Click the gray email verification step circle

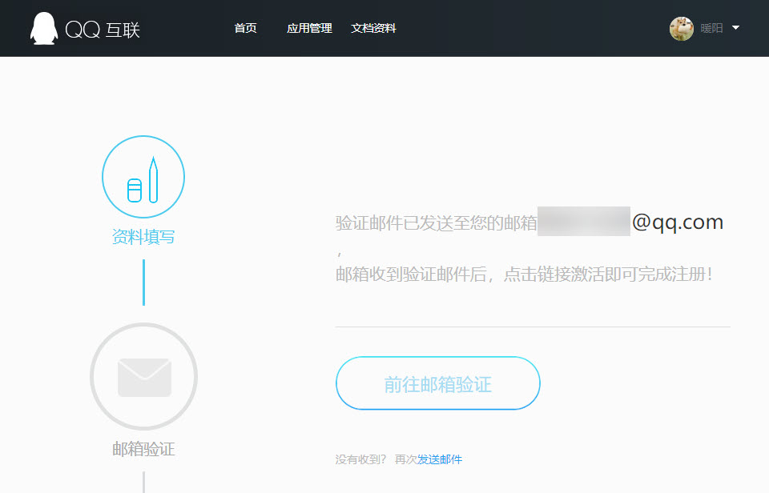[x=143, y=376]
